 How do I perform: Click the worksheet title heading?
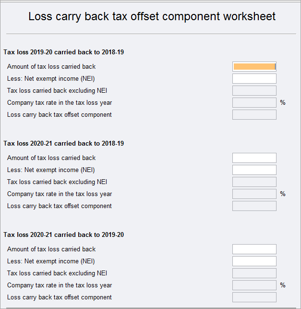click(152, 16)
